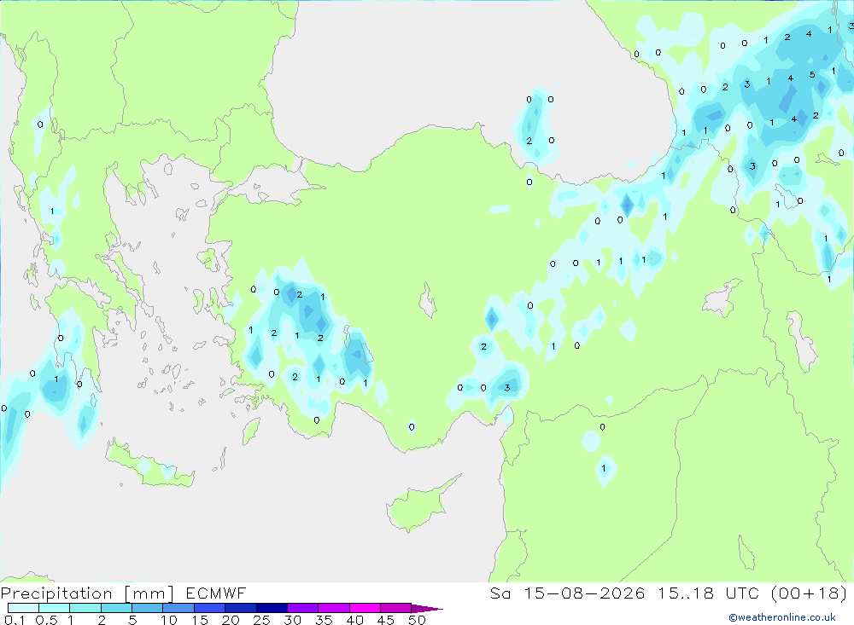Click the island of Crete on map
854x625 pixels.
click(x=149, y=466)
